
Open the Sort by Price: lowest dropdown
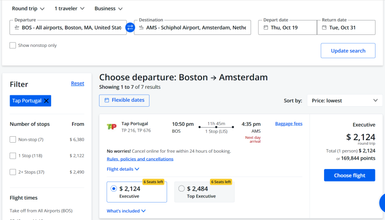344,100
